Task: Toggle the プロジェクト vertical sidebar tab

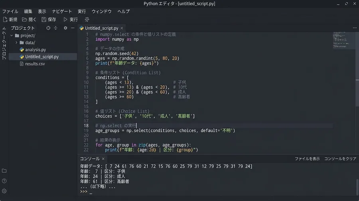Action: 4,43
